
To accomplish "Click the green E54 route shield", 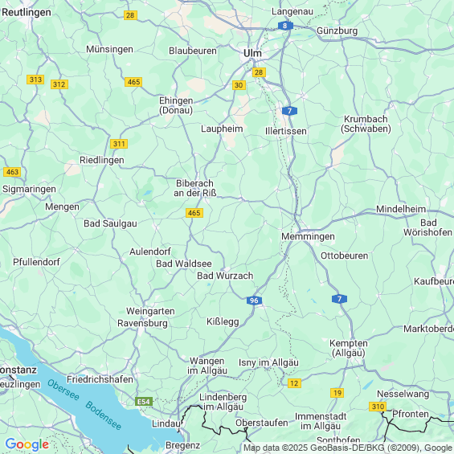I will [x=144, y=402].
